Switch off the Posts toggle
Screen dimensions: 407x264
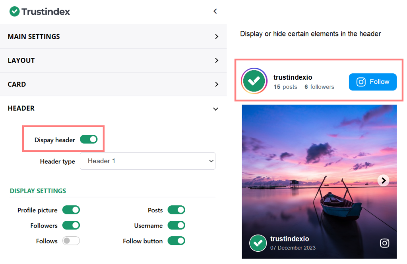[176, 210]
